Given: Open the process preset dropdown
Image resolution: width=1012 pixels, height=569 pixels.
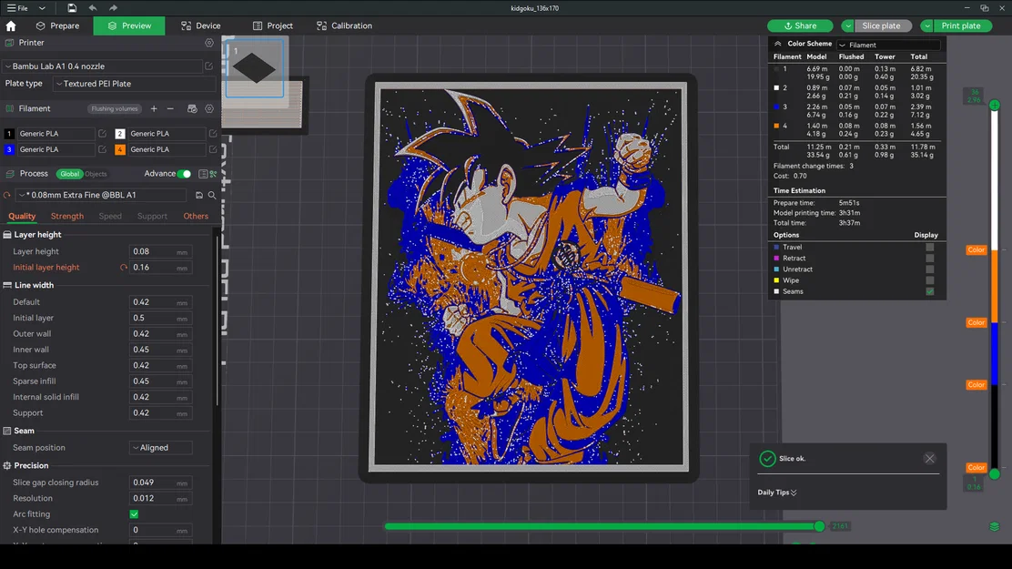Looking at the screenshot, I should (101, 195).
